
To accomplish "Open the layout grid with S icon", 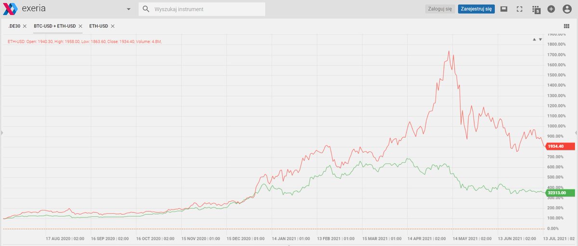I will (536, 9).
